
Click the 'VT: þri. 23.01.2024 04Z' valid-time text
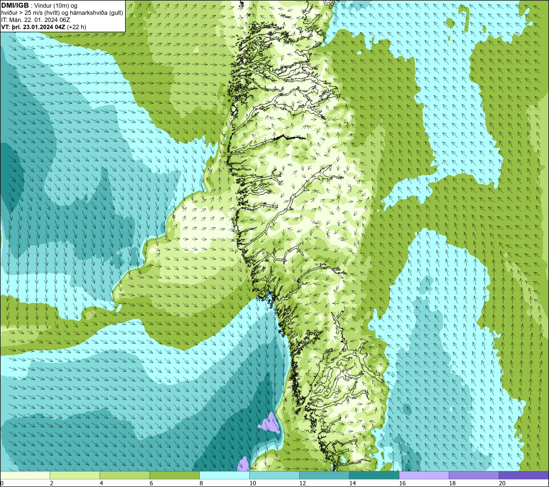pyautogui.click(x=33, y=27)
